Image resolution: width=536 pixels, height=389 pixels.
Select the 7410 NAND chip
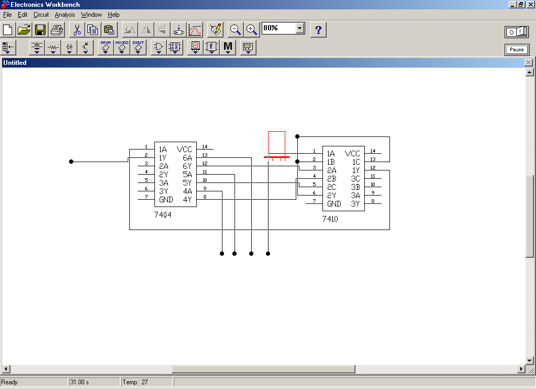point(343,178)
